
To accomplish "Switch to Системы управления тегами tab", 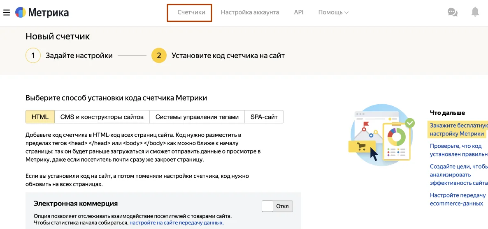I will pyautogui.click(x=197, y=117).
